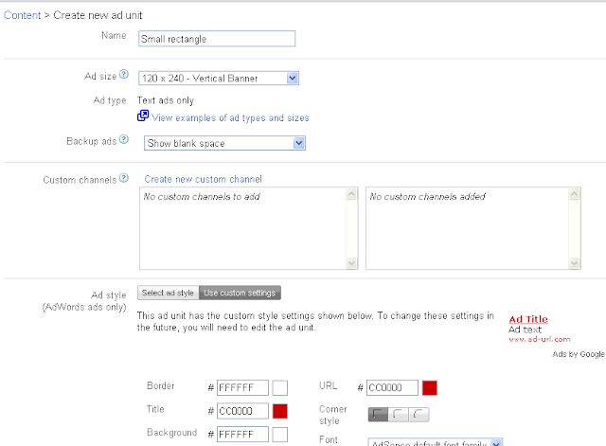Screen dimensions: 606x446
Task: Click the 'No custom channels to add' text
Action: 202,197
